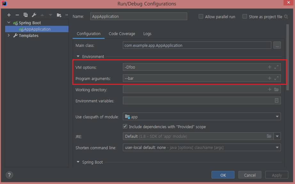Image resolution: width=295 pixels, height=184 pixels.
Task: Close the Run/Debug Configurations dialog
Action: [288, 3]
